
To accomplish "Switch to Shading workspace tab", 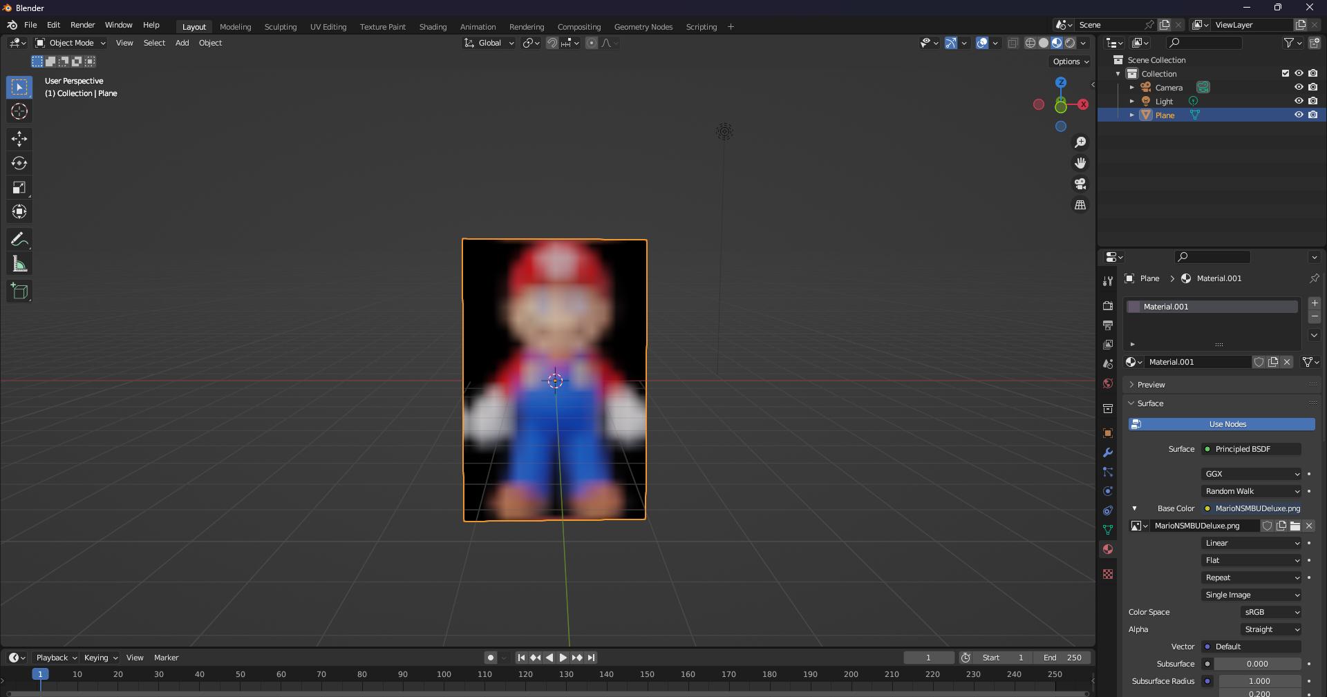I will pos(433,27).
